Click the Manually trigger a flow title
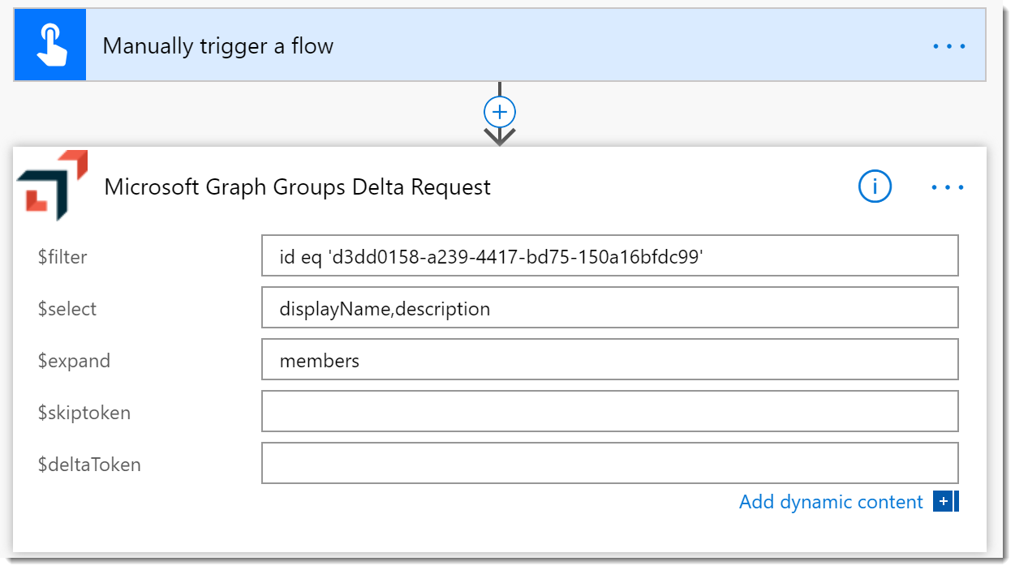Image resolution: width=1015 pixels, height=570 pixels. 218,45
